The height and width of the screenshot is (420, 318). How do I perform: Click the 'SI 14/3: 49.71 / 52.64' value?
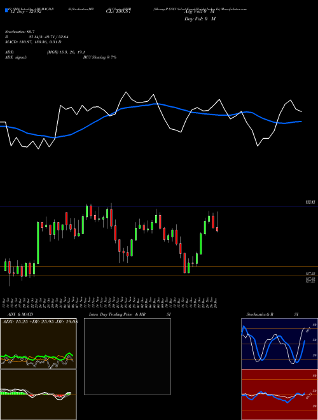point(49,37)
